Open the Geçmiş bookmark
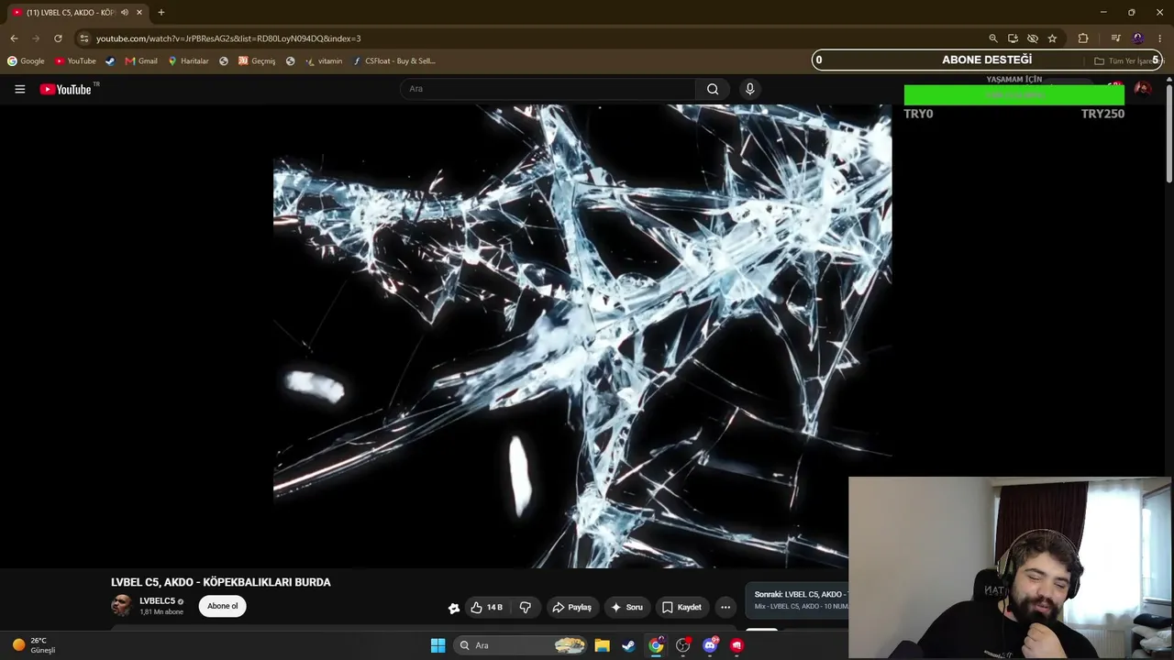Screen dimensions: 1174x660 (257, 61)
